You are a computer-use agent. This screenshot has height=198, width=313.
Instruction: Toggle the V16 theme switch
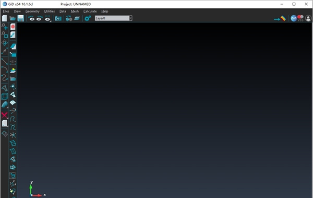[300, 18]
